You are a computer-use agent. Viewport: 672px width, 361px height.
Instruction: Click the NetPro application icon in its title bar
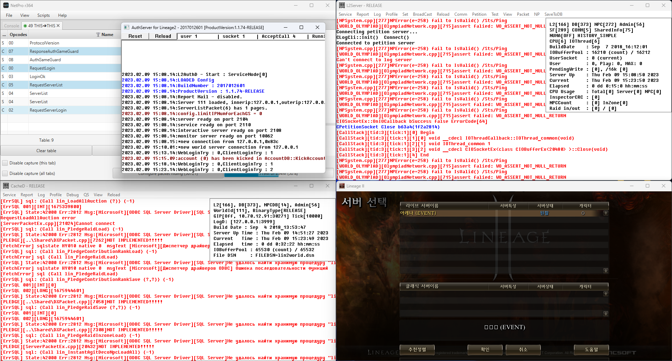(6, 6)
